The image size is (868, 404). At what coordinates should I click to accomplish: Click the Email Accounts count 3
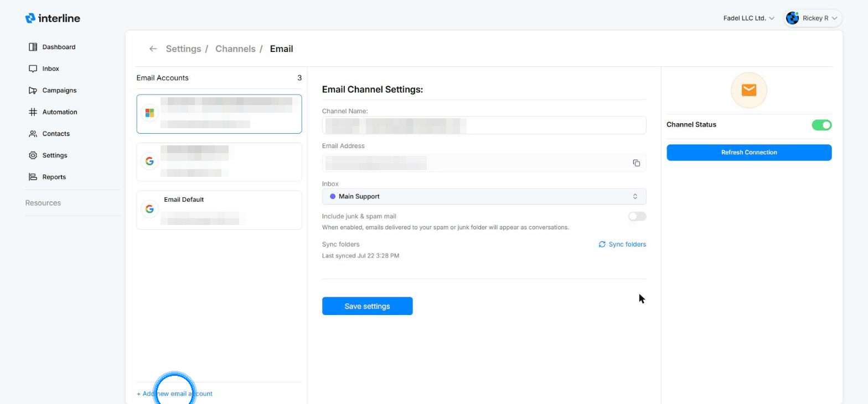[x=299, y=78]
